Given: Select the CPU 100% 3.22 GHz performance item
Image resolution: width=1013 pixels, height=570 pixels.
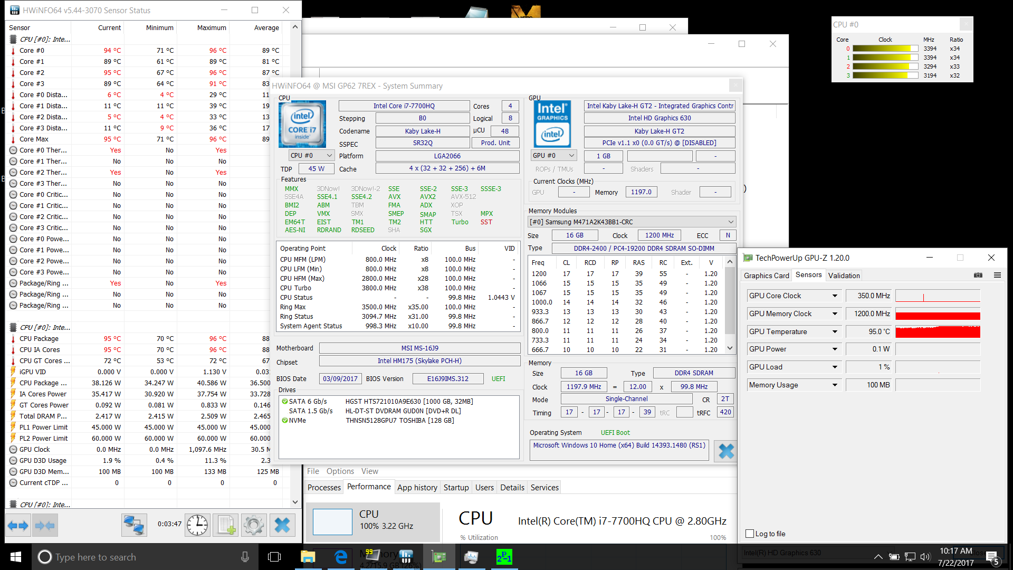Looking at the screenshot, I should pos(373,522).
